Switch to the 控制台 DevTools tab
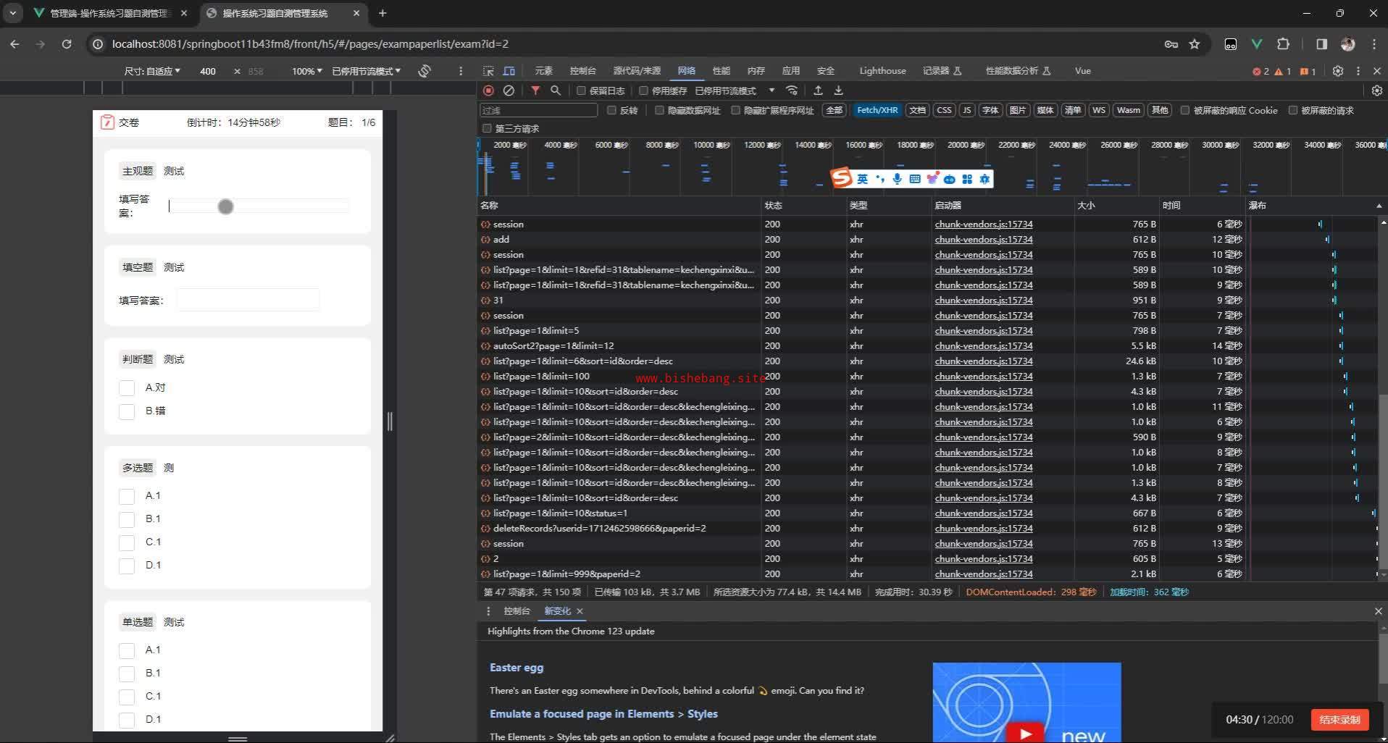 point(582,71)
